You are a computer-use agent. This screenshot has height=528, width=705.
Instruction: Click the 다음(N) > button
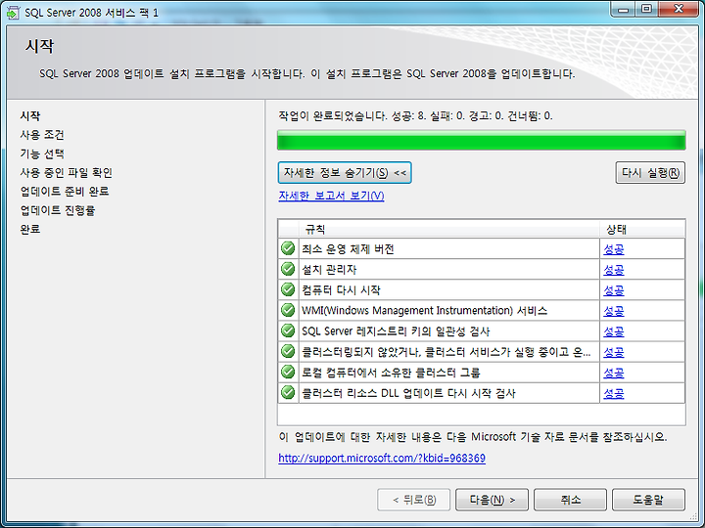pyautogui.click(x=492, y=500)
